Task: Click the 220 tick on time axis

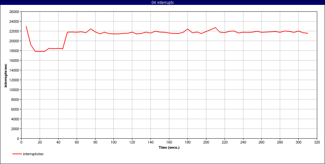Action: pos(225,143)
